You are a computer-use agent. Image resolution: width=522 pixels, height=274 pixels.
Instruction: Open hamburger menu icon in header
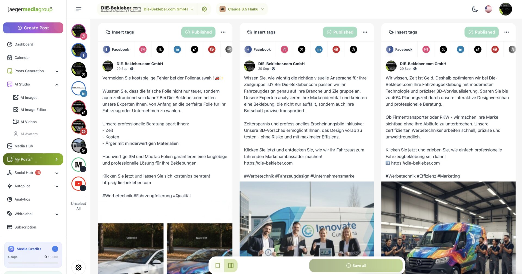pyautogui.click(x=79, y=9)
